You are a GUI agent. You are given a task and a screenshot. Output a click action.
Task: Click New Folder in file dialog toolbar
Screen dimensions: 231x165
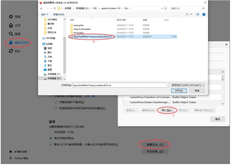tap(59, 14)
